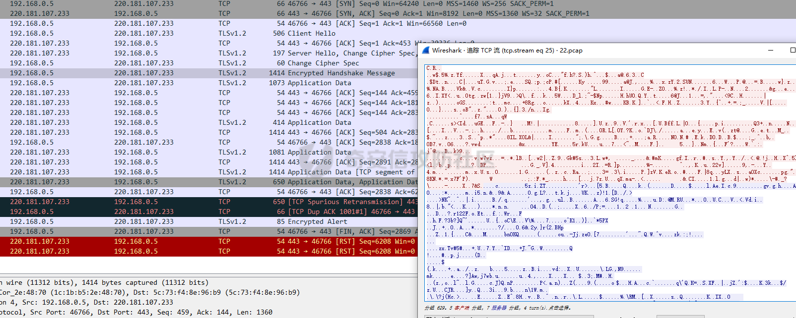Select the Application Data [TCP segment of] packet
This screenshot has height=318, width=796.
(x=209, y=172)
